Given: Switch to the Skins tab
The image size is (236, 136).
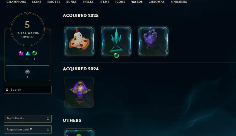Looking at the screenshot, I should [x=37, y=2].
